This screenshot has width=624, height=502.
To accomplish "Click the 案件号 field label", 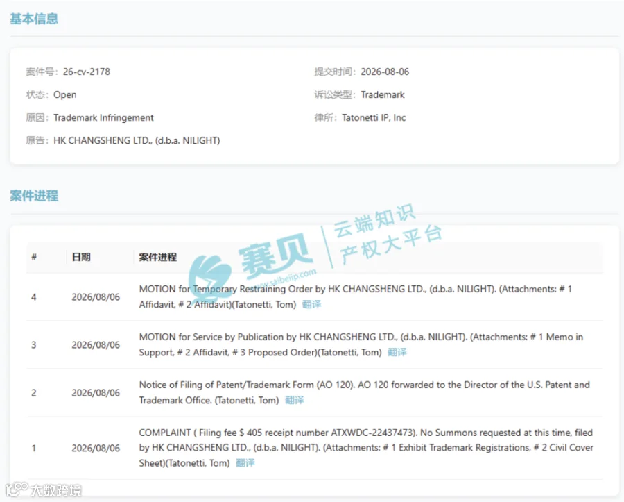I will tap(42, 72).
